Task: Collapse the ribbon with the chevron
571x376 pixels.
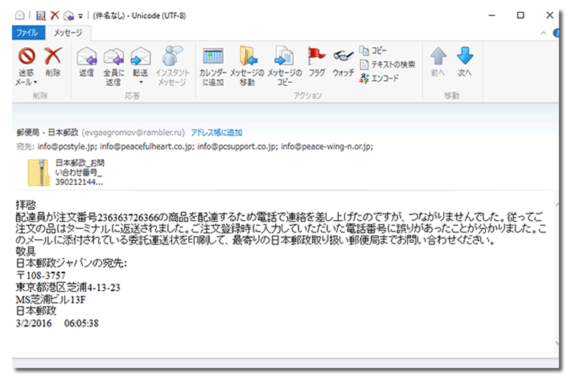Action: 544,33
